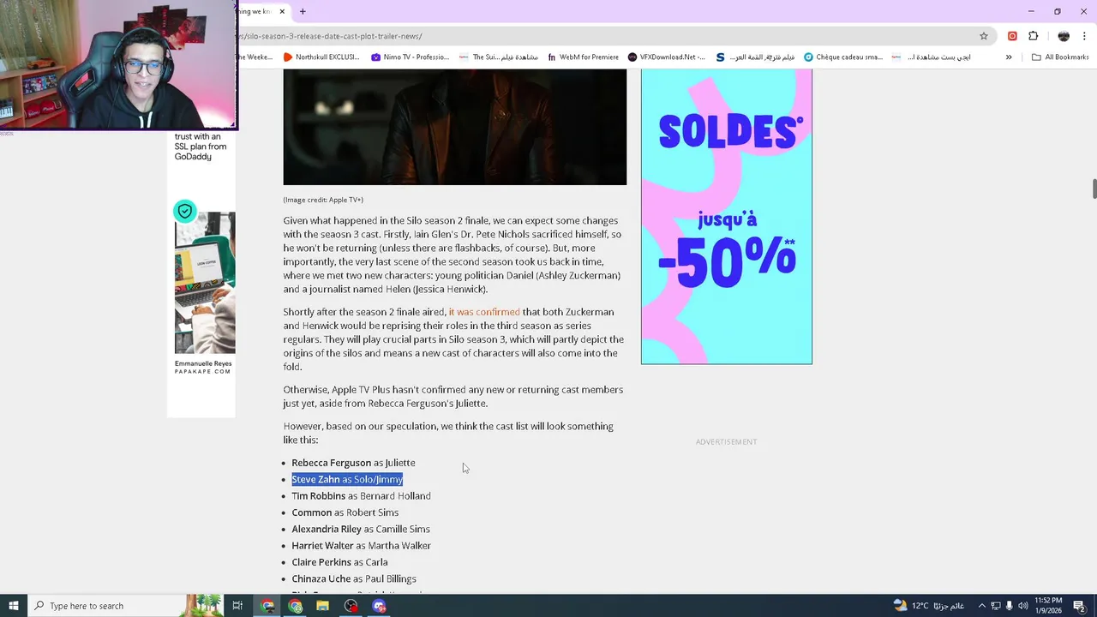The width and height of the screenshot is (1097, 617).
Task: Open the clock showing 11:52 PM
Action: coord(1048,606)
